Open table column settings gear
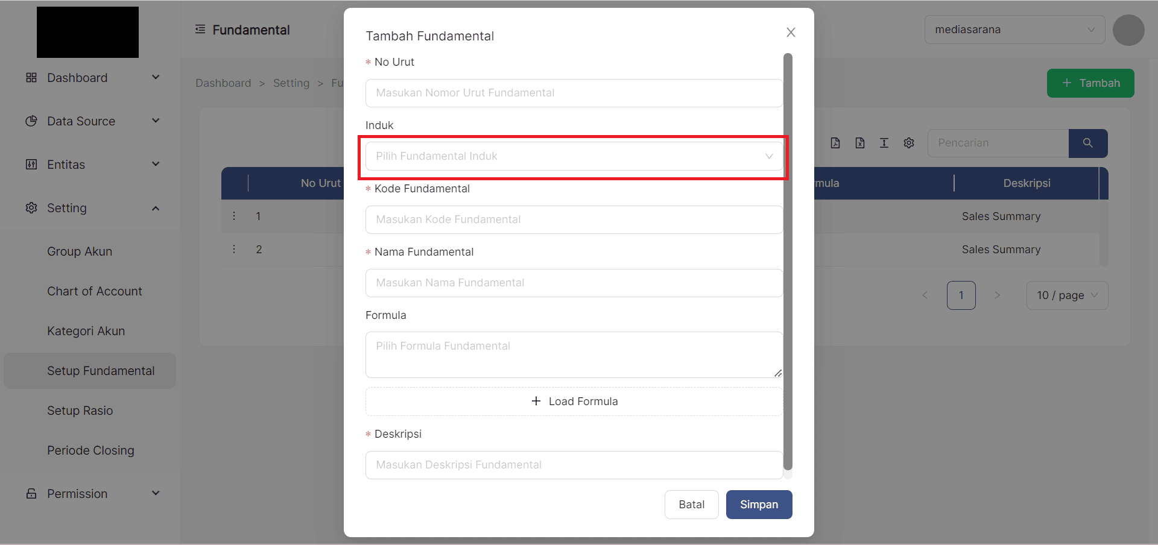1158x545 pixels. 909,143
